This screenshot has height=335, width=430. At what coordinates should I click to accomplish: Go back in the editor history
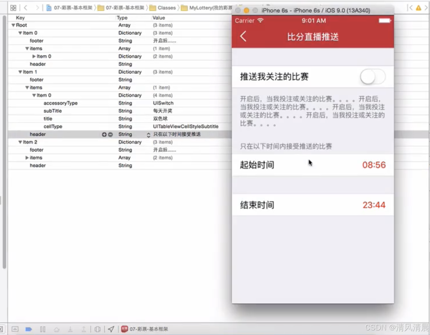25,8
